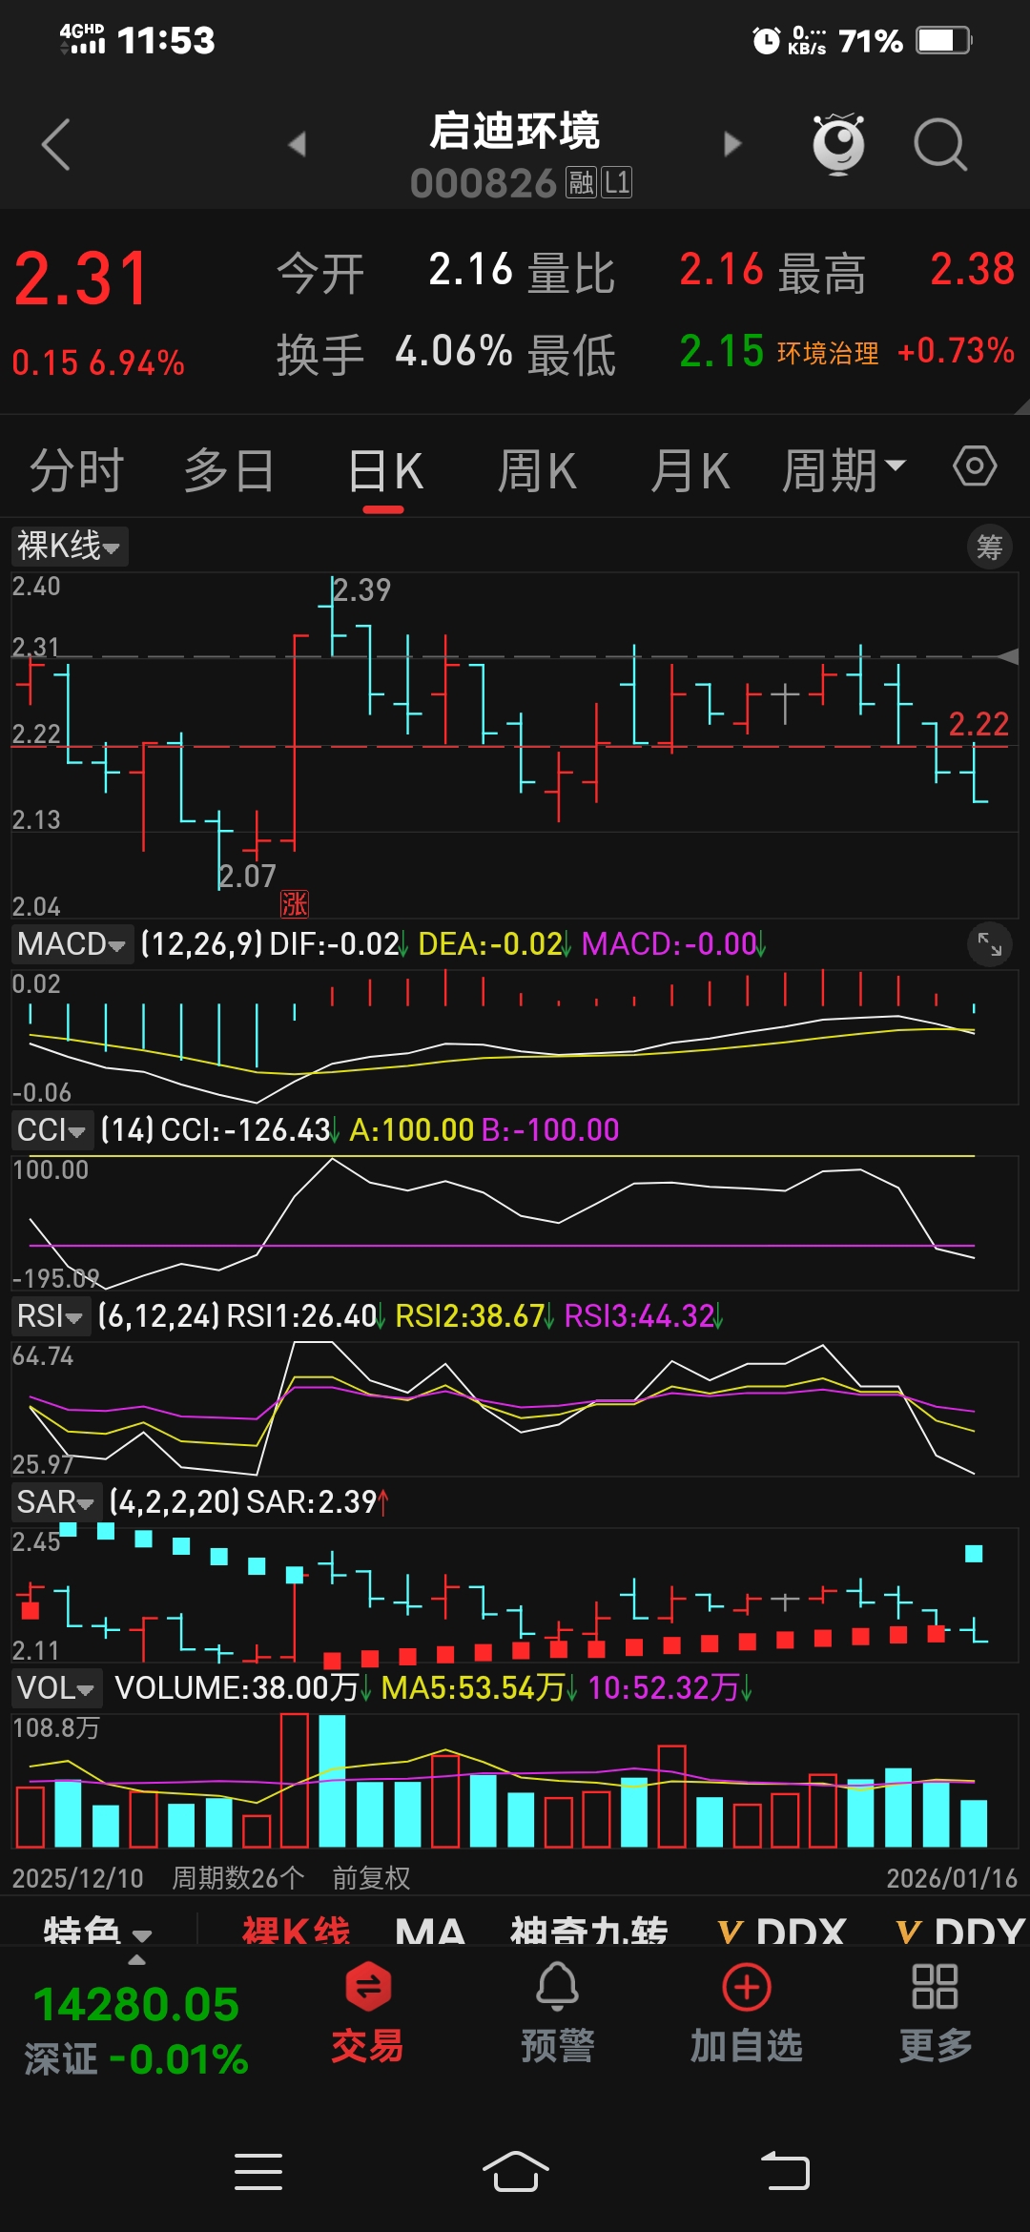Viewport: 1030px width, 2232px height.
Task: Tap the VOLUME:38.00万 reading
Action: pos(236,1688)
